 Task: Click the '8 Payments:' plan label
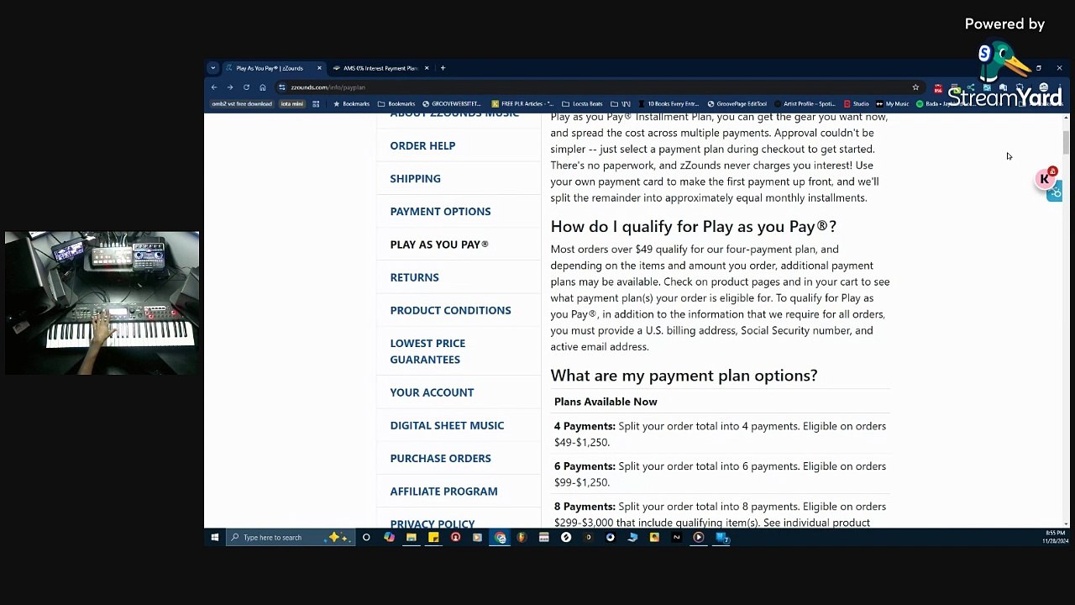click(x=585, y=507)
